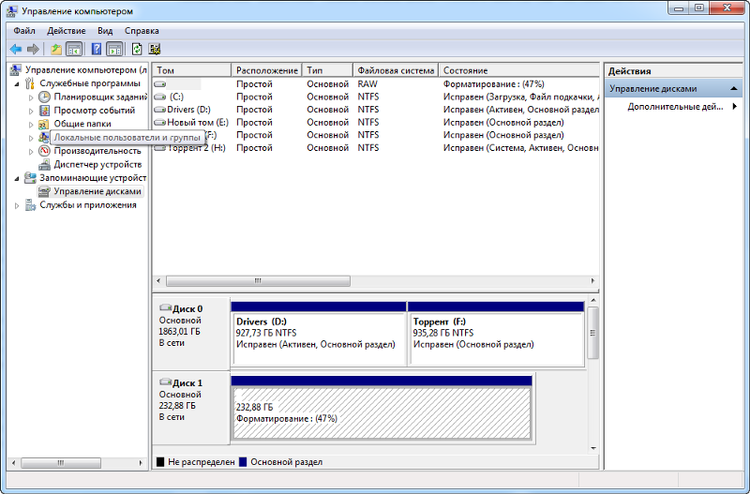
Task: Click the Forward arrow in the toolbar
Action: pyautogui.click(x=33, y=49)
